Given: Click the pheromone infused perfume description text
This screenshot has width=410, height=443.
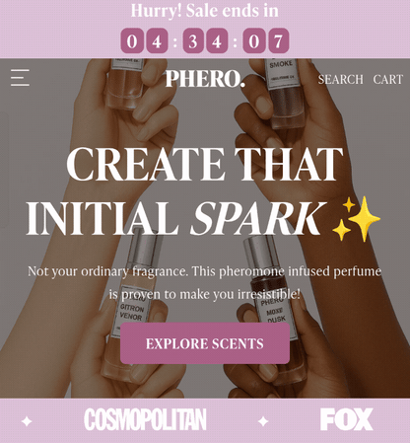Looking at the screenshot, I should 205,283.
